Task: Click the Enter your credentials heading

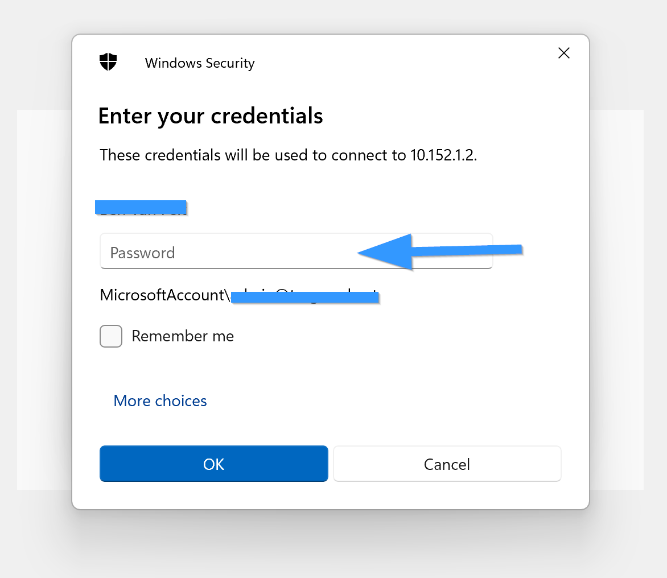Action: (x=211, y=115)
